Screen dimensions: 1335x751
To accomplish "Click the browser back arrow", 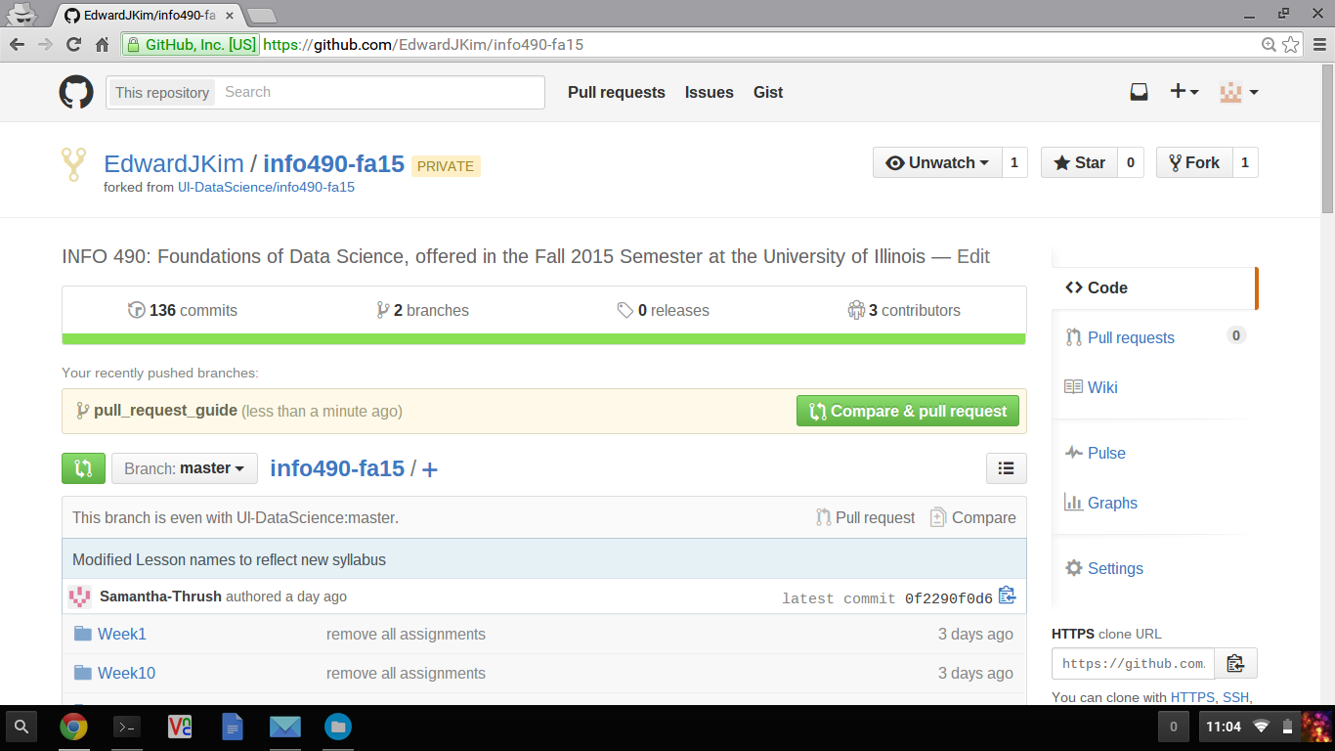I will [17, 44].
